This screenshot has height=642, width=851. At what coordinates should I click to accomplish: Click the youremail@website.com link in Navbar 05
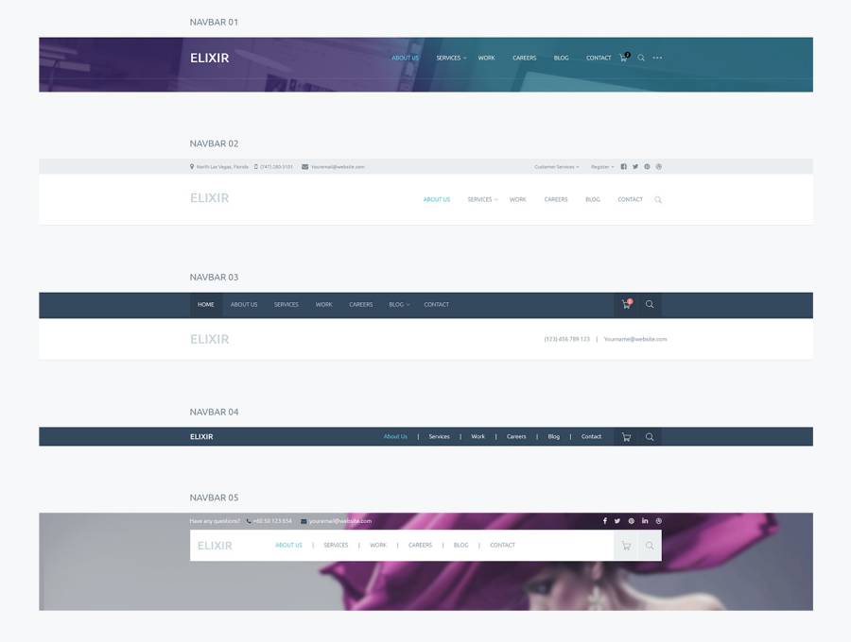pos(339,521)
